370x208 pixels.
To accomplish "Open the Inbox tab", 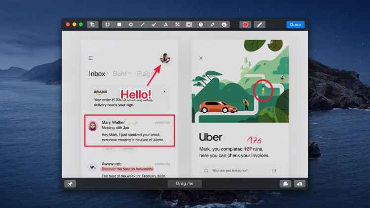I will pyautogui.click(x=97, y=74).
